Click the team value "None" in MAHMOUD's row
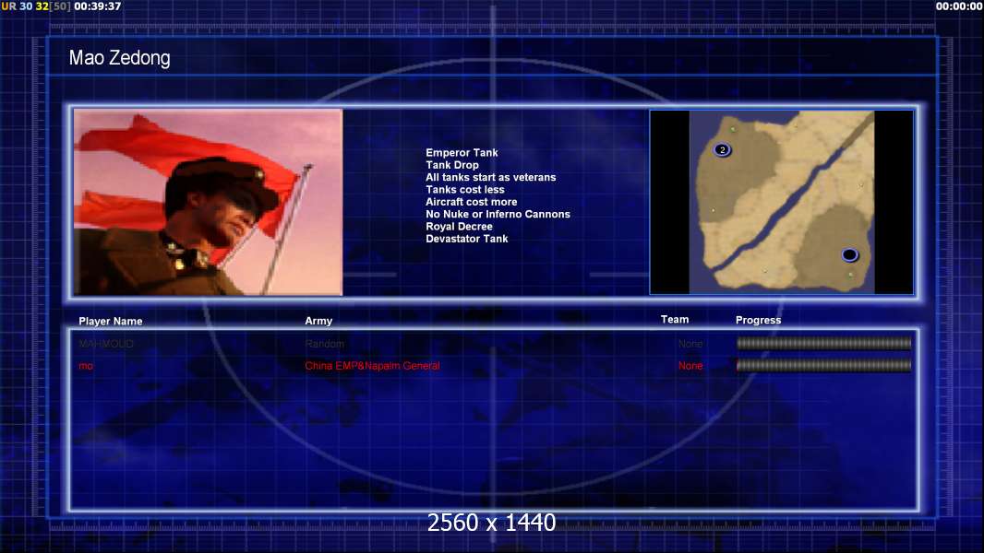 pos(690,344)
